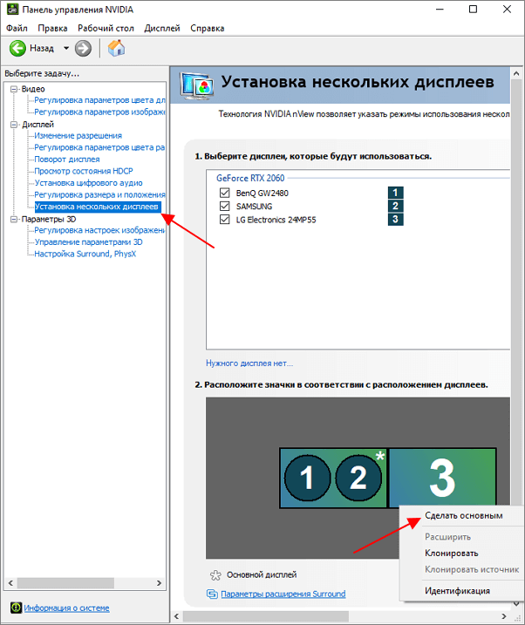Screen dimensions: 525x625
Task: Choose Идентификация in context menu
Action: pos(457,591)
